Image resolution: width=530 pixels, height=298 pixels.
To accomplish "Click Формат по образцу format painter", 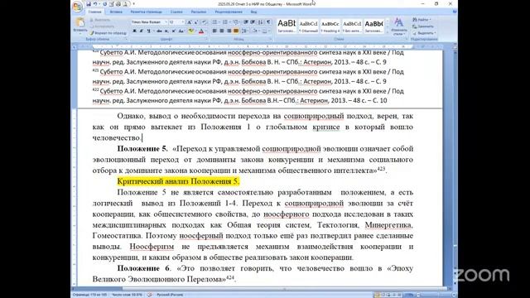I will [x=108, y=33].
